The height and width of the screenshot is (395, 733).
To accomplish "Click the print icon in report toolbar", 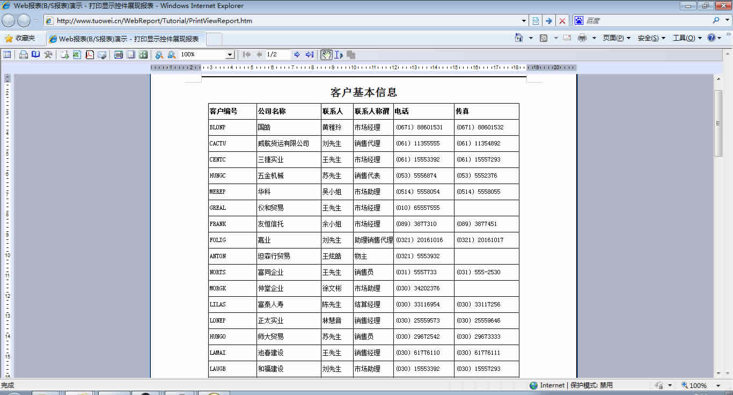I will (x=24, y=55).
